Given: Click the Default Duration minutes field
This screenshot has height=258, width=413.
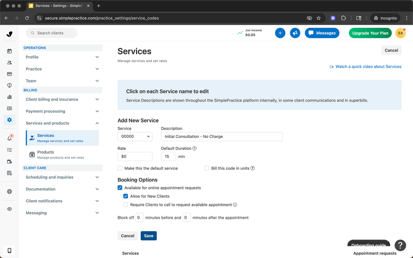Looking at the screenshot, I should tap(169, 156).
